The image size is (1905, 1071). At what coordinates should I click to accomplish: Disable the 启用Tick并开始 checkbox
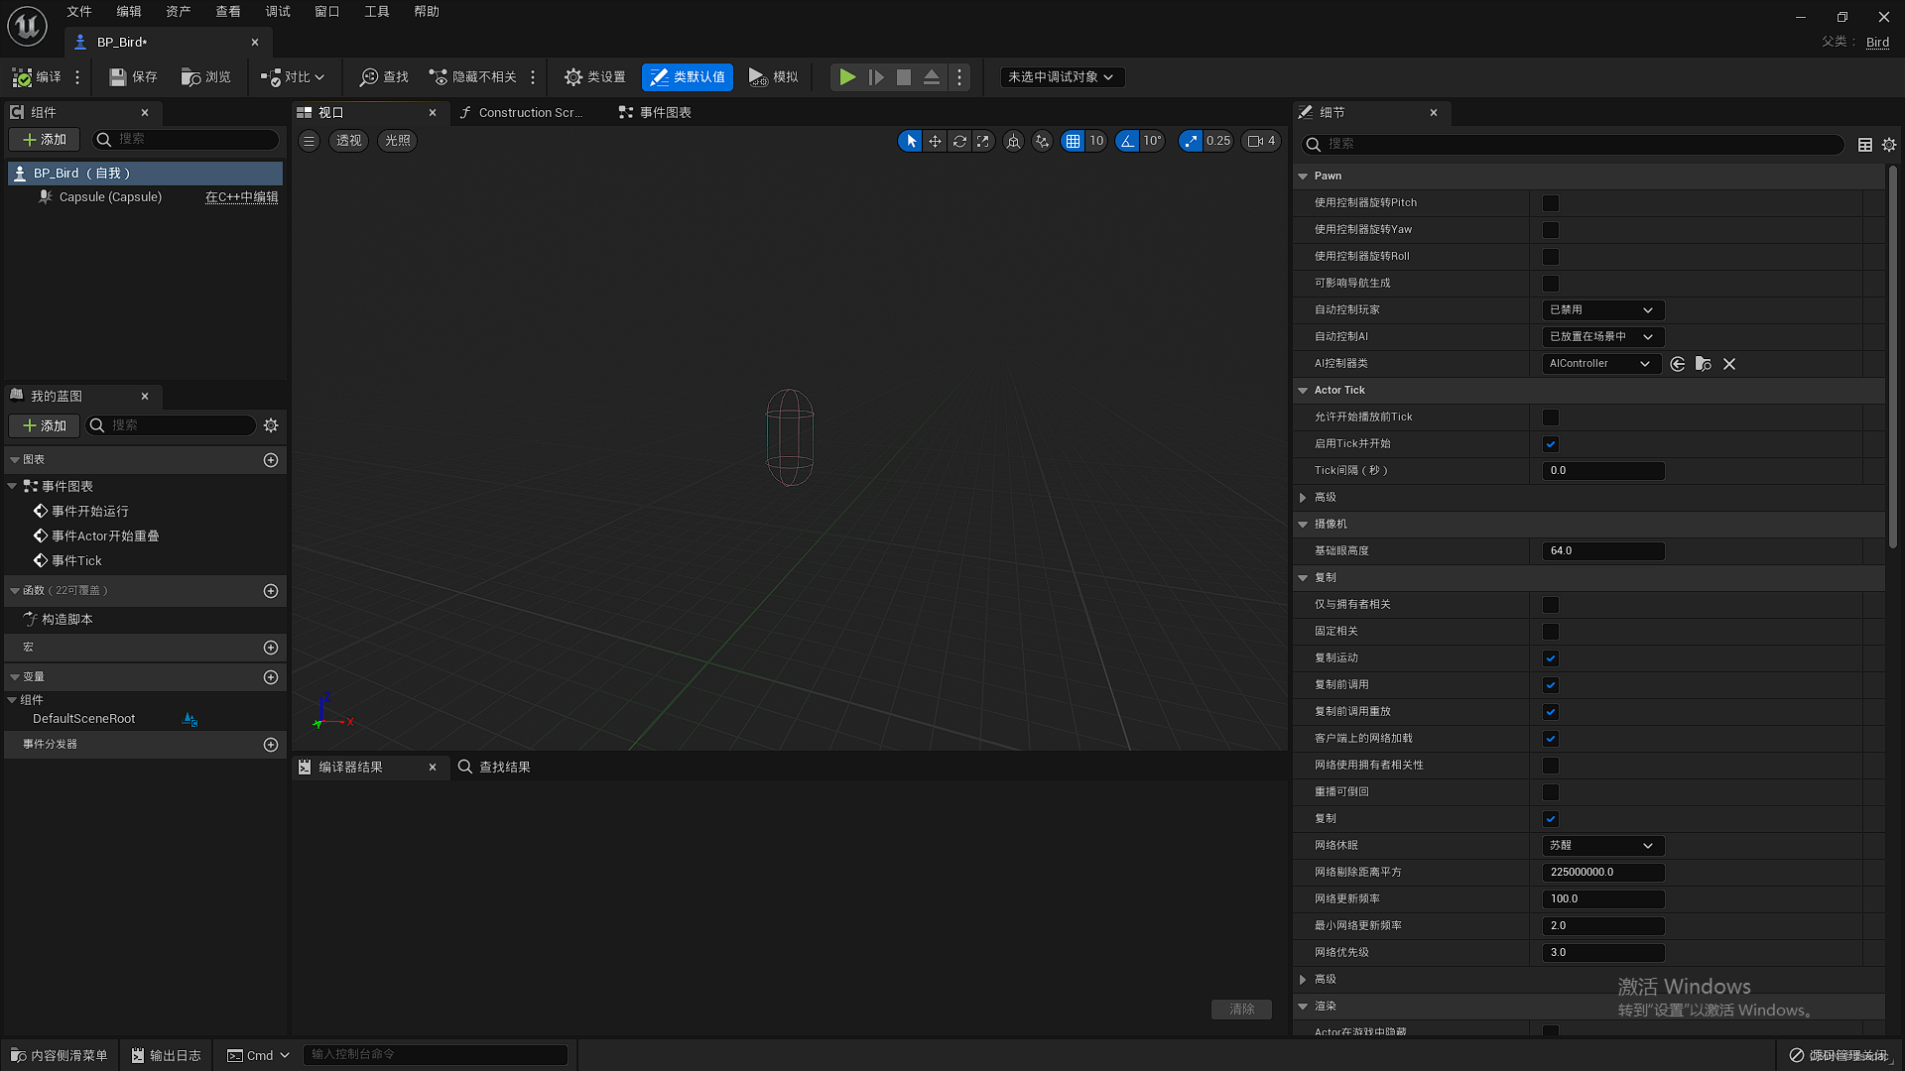tap(1550, 443)
